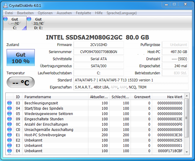Click the Standard field ATA/ATAPI-7
The width and height of the screenshot is (195, 161).
coord(131,80)
